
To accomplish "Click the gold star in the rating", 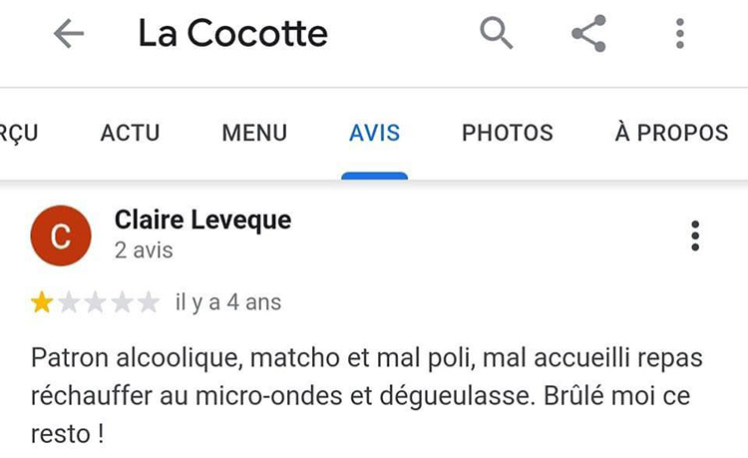I will tap(43, 302).
